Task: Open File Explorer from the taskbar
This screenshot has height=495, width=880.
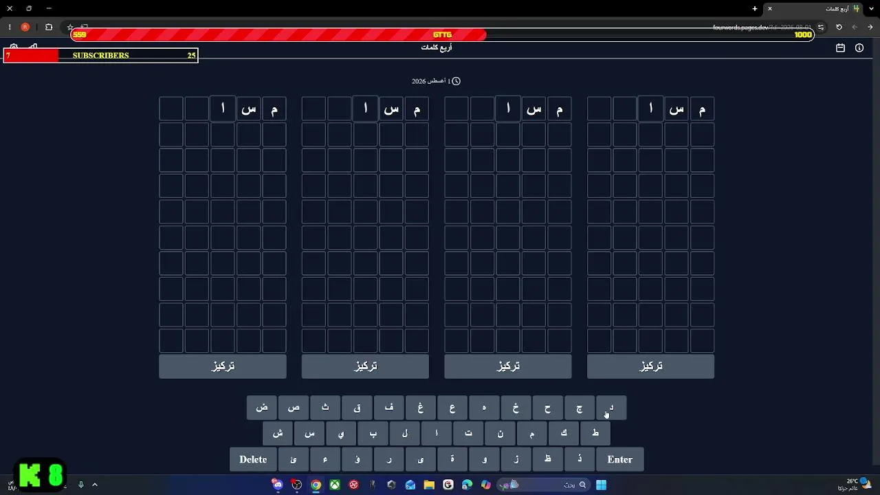Action: coord(430,485)
